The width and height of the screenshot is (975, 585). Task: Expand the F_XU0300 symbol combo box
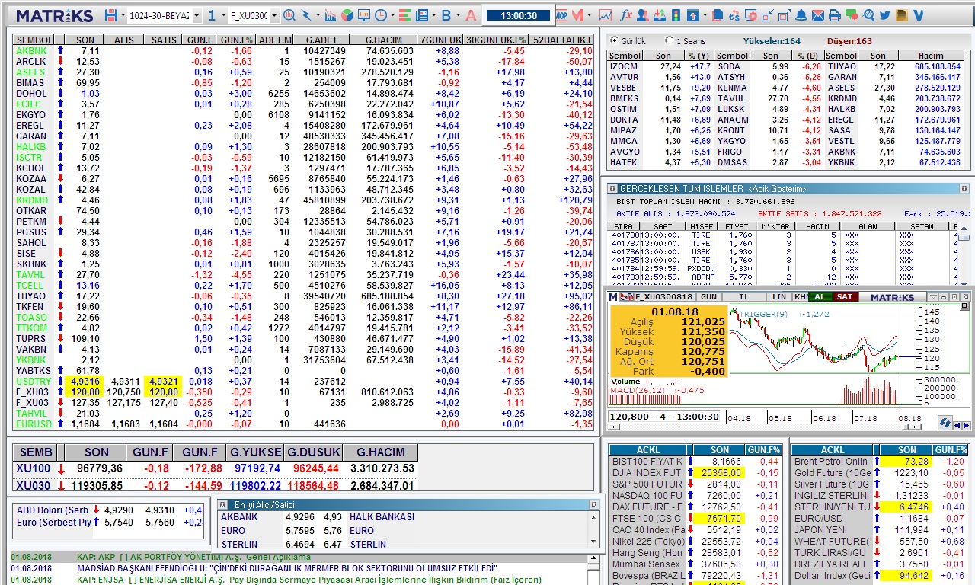274,15
